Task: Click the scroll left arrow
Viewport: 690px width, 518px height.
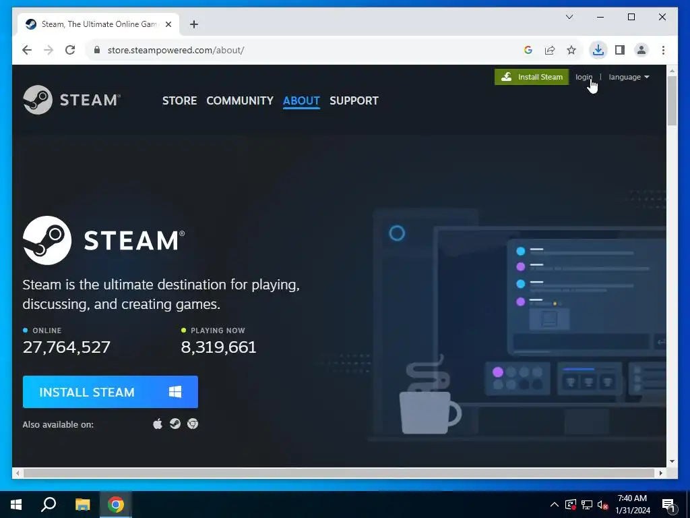Action: click(17, 473)
